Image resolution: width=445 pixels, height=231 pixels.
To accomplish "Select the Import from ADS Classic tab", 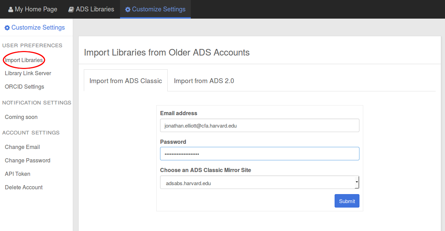I will click(126, 81).
